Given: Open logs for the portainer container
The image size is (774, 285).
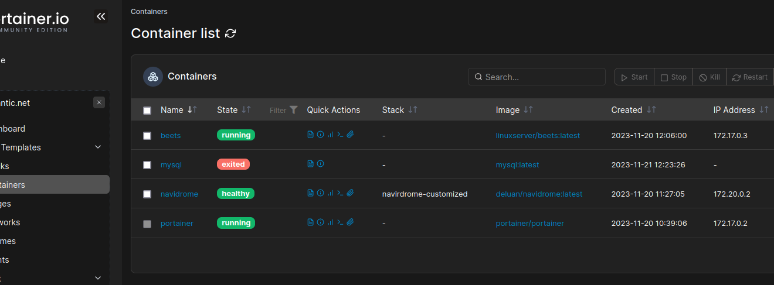Looking at the screenshot, I should click(310, 222).
